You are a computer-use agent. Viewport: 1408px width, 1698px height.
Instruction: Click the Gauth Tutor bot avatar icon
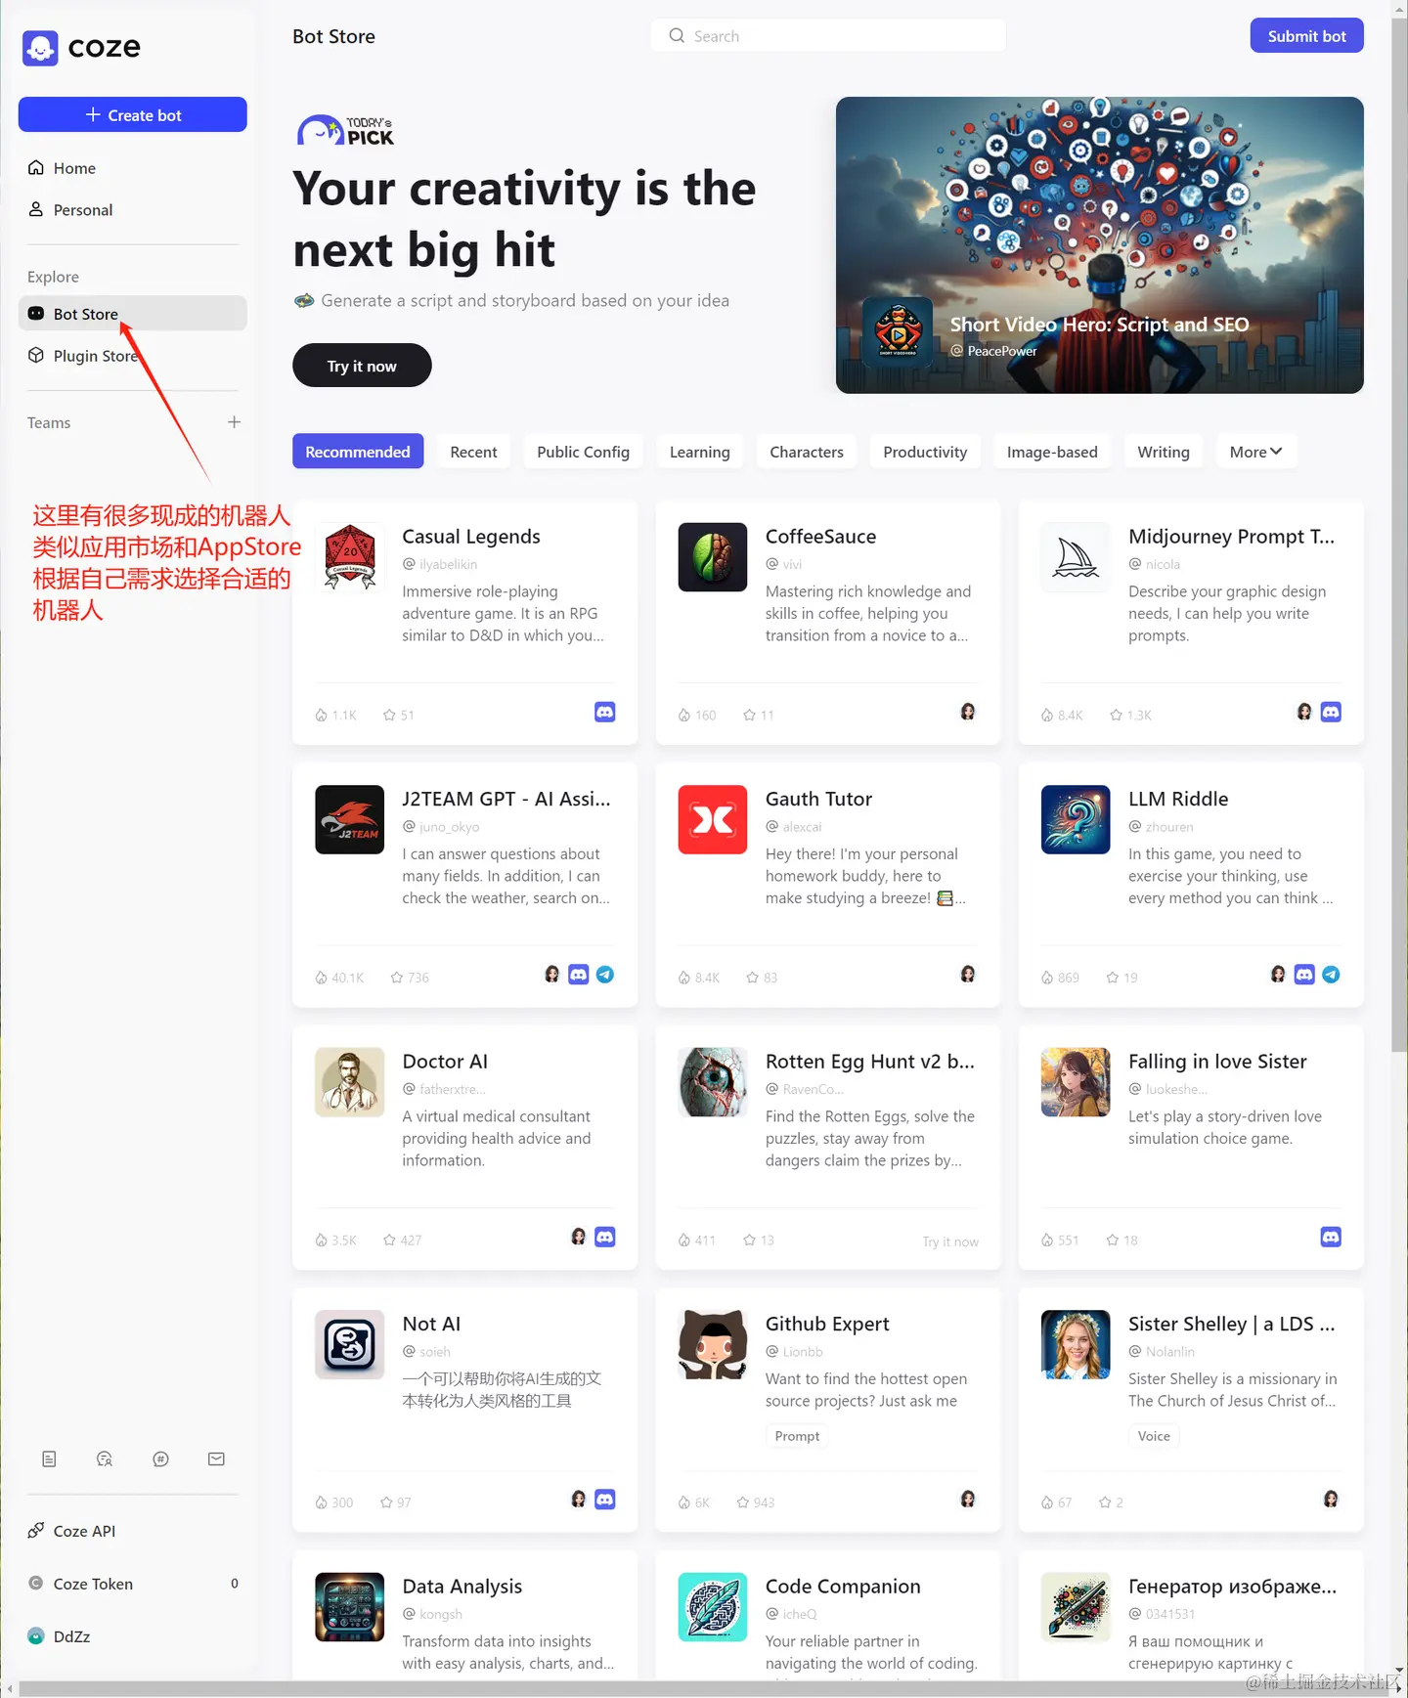pyautogui.click(x=713, y=819)
